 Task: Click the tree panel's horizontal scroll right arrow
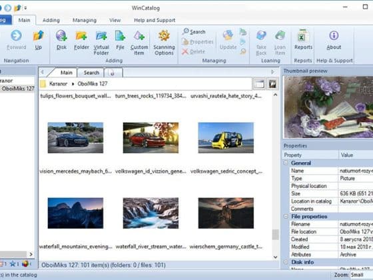point(31,254)
